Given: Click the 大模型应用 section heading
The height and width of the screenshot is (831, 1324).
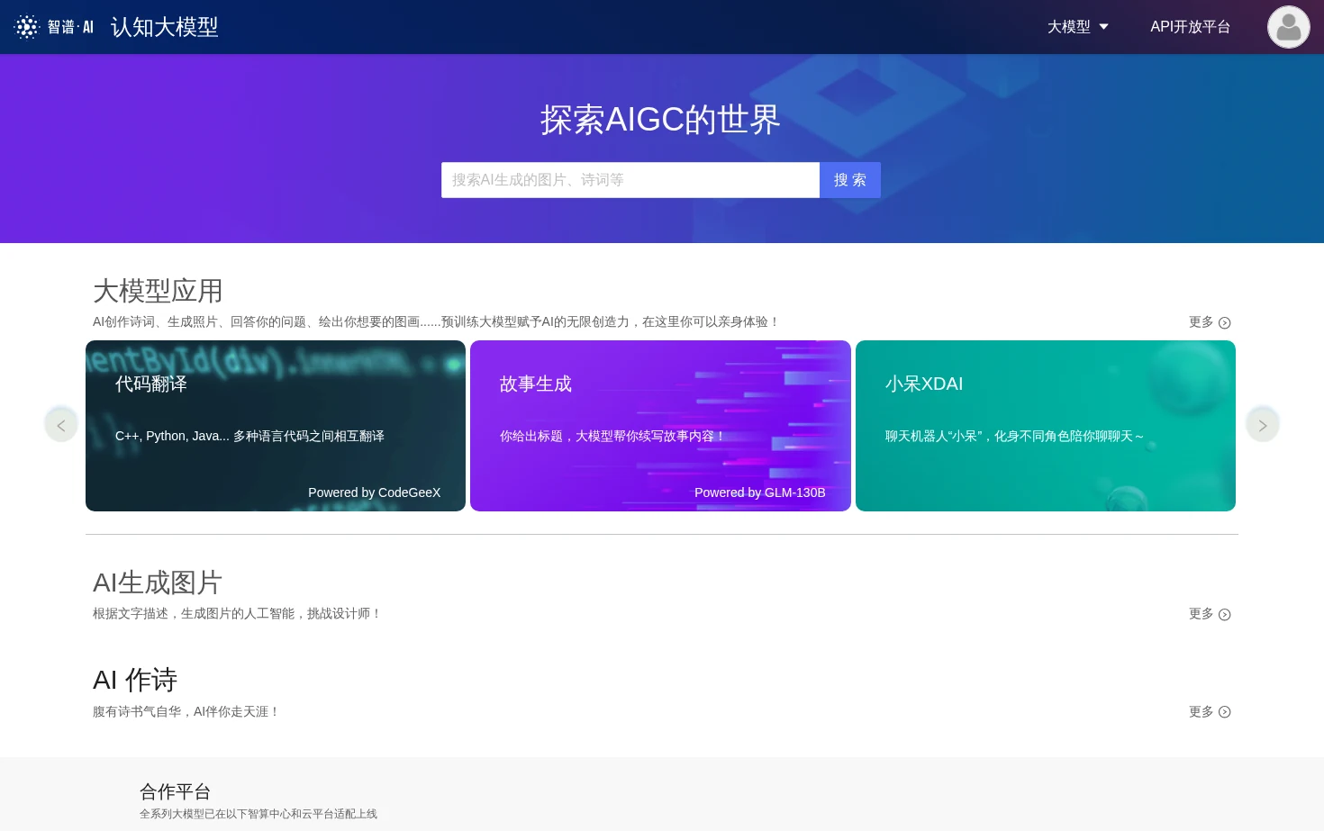Looking at the screenshot, I should coord(158,291).
